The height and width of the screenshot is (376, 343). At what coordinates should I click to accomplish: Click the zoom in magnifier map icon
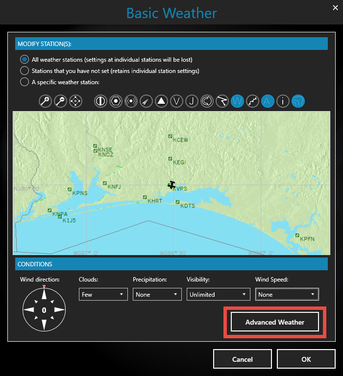point(45,101)
